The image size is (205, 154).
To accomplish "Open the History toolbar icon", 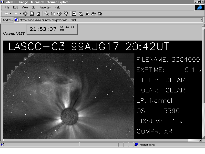I will point(59,14).
